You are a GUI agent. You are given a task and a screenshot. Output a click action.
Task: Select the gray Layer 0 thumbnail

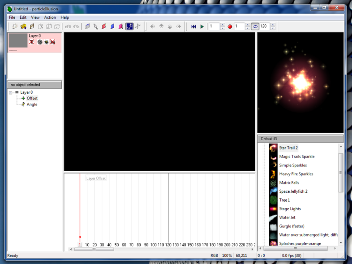tap(18, 41)
